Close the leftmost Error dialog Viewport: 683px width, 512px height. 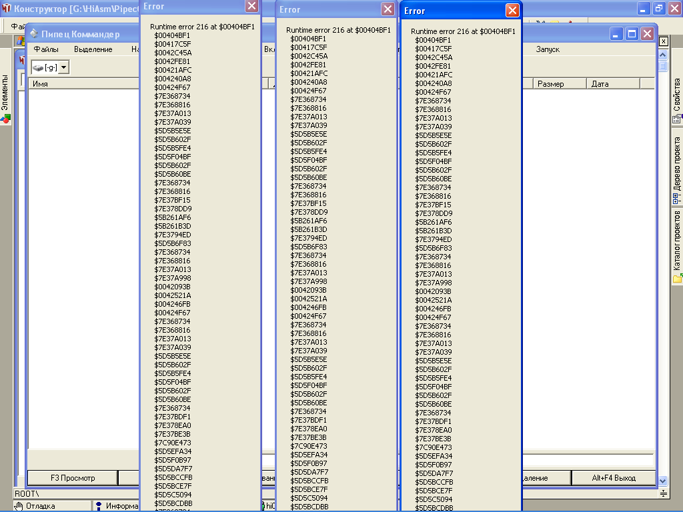(251, 6)
